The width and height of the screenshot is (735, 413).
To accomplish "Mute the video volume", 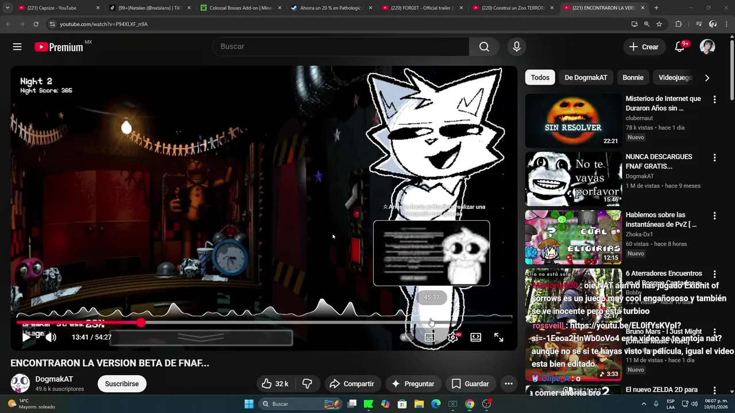I will (51, 337).
